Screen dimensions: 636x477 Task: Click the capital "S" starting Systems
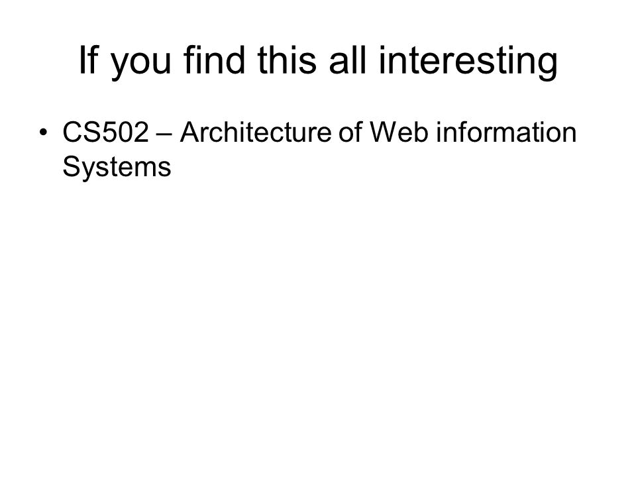[x=71, y=166]
